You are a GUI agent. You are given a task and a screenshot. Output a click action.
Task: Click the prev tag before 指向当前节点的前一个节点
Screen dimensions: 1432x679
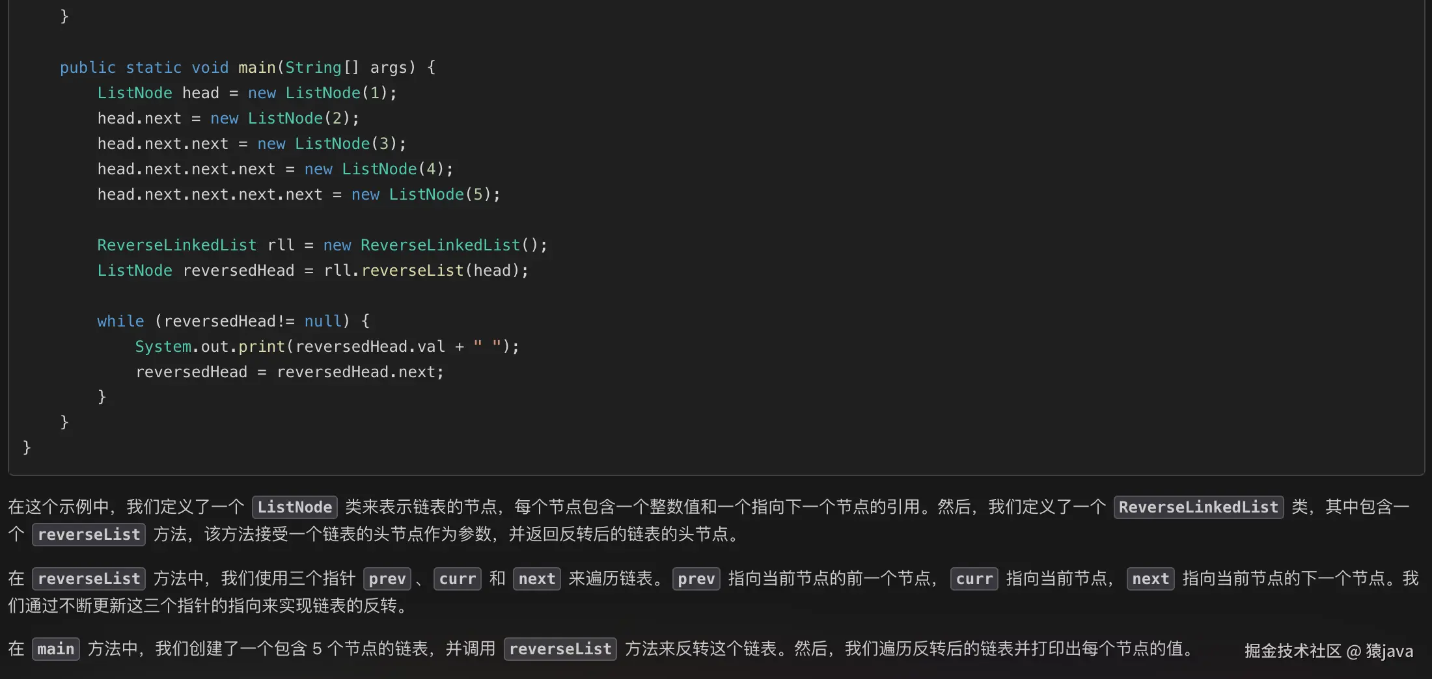pyautogui.click(x=696, y=578)
